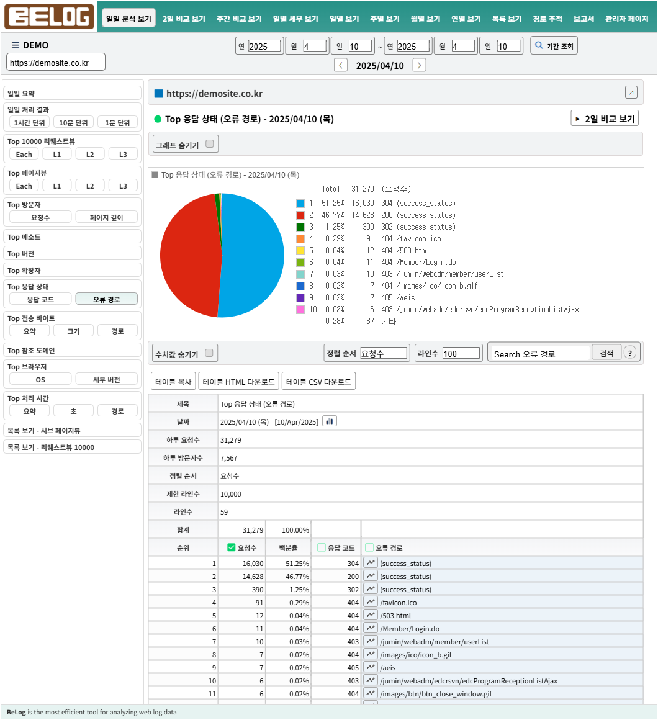Open trend icon for /jumin/webadm/member/userList row

click(x=371, y=641)
